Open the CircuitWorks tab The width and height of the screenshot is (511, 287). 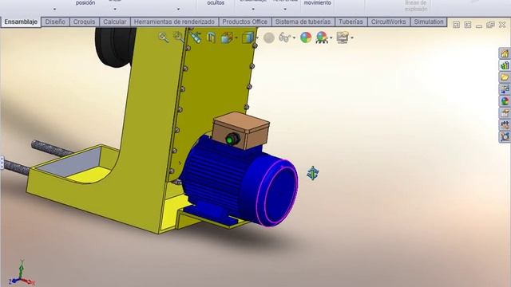click(389, 22)
